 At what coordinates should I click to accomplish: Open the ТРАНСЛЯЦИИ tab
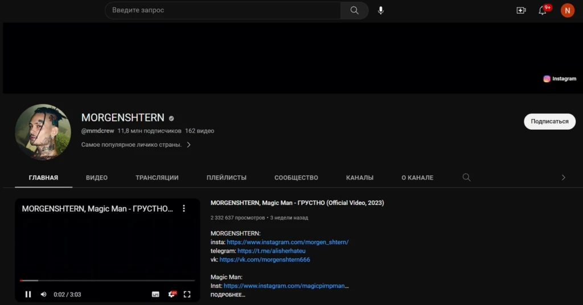(157, 178)
